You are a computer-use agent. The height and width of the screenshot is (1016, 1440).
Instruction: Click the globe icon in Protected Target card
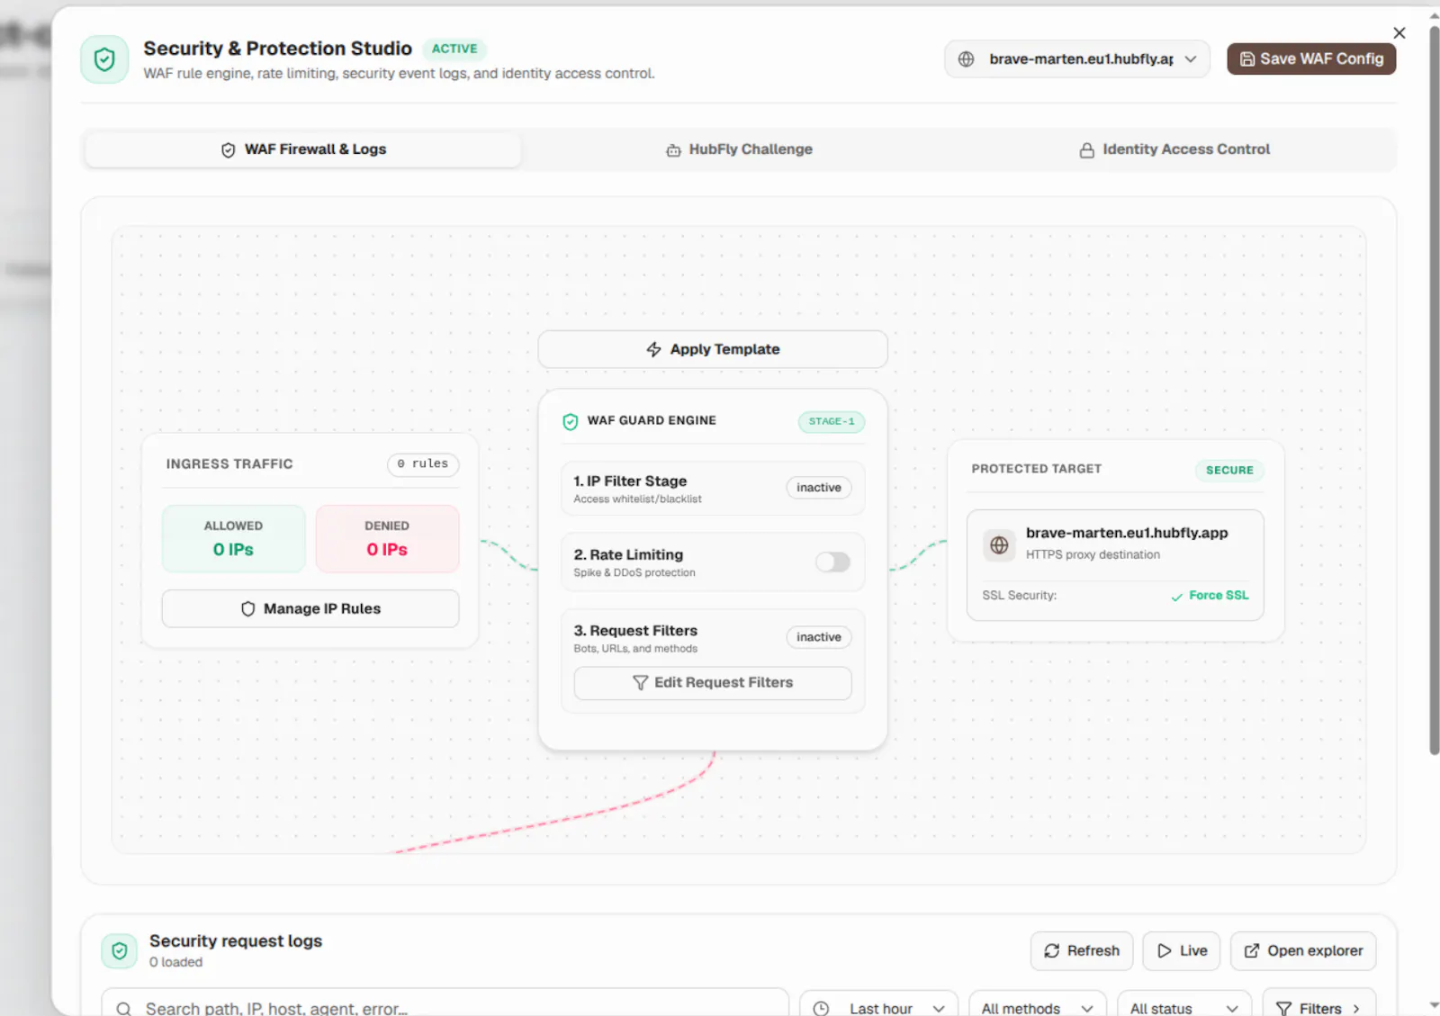[x=999, y=544]
